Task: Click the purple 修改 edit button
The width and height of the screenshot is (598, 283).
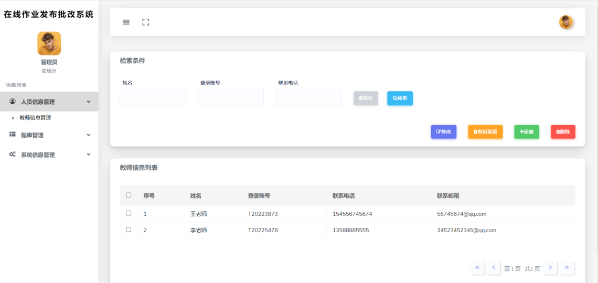Action: [x=444, y=132]
